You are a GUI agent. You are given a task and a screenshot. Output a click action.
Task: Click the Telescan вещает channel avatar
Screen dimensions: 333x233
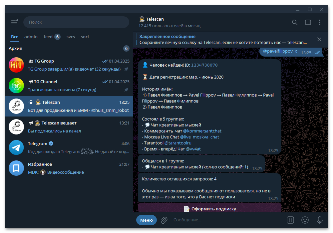pyautogui.click(x=16, y=127)
